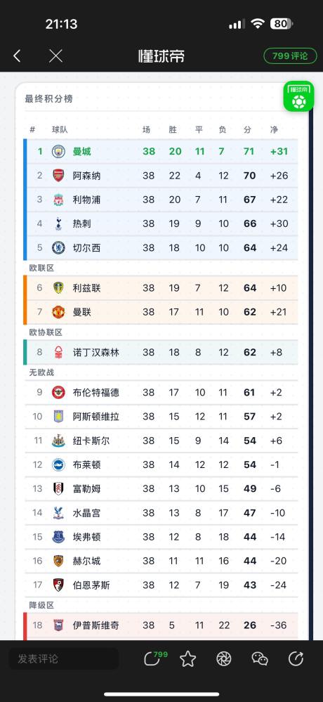Close the page with X icon
323x702 pixels.
[55, 56]
